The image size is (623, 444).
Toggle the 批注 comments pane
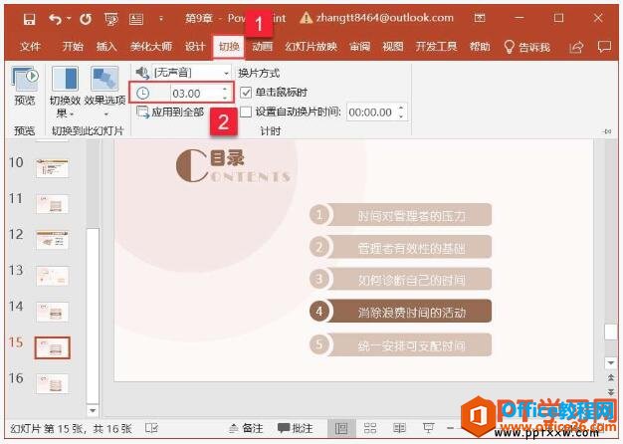point(296,428)
